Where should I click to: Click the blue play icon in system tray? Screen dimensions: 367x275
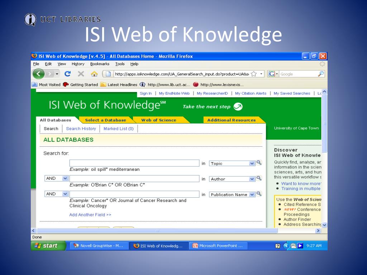tap(300, 246)
